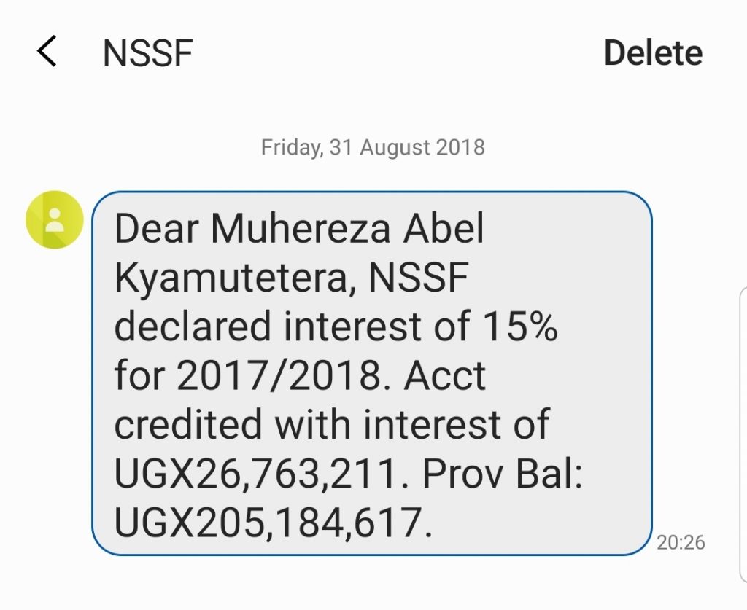Tap the back arrow icon
Image resolution: width=747 pixels, height=610 pixels.
(47, 52)
